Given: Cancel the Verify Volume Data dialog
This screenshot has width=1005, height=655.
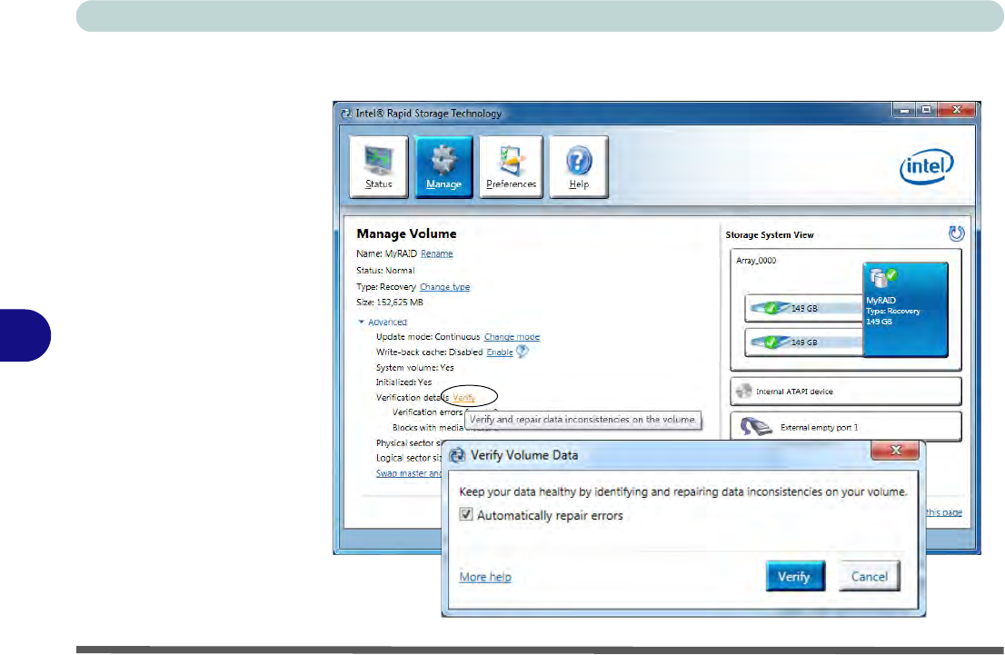Looking at the screenshot, I should (869, 576).
